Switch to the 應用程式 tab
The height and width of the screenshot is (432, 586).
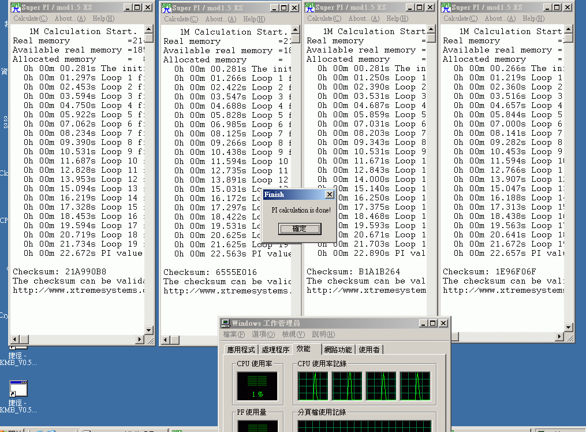tap(241, 349)
